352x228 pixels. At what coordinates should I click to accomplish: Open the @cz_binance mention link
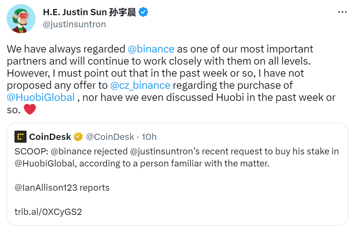point(140,85)
